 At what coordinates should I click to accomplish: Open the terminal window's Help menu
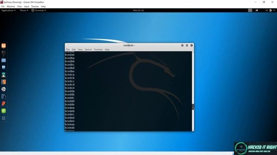(107, 50)
